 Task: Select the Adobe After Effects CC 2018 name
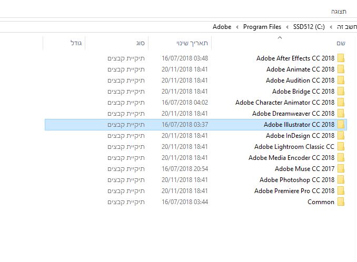295,58
